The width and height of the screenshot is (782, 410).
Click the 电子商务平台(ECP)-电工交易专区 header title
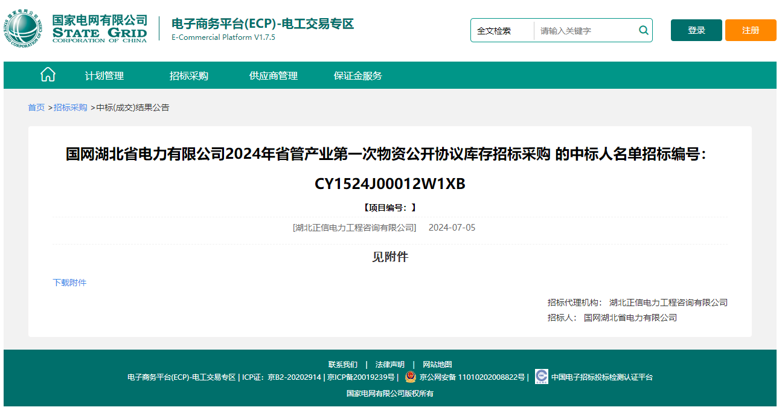coord(263,24)
